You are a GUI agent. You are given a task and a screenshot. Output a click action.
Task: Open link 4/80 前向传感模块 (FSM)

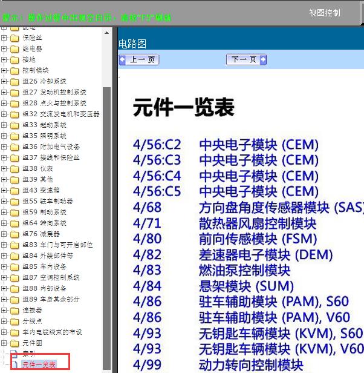(225, 239)
